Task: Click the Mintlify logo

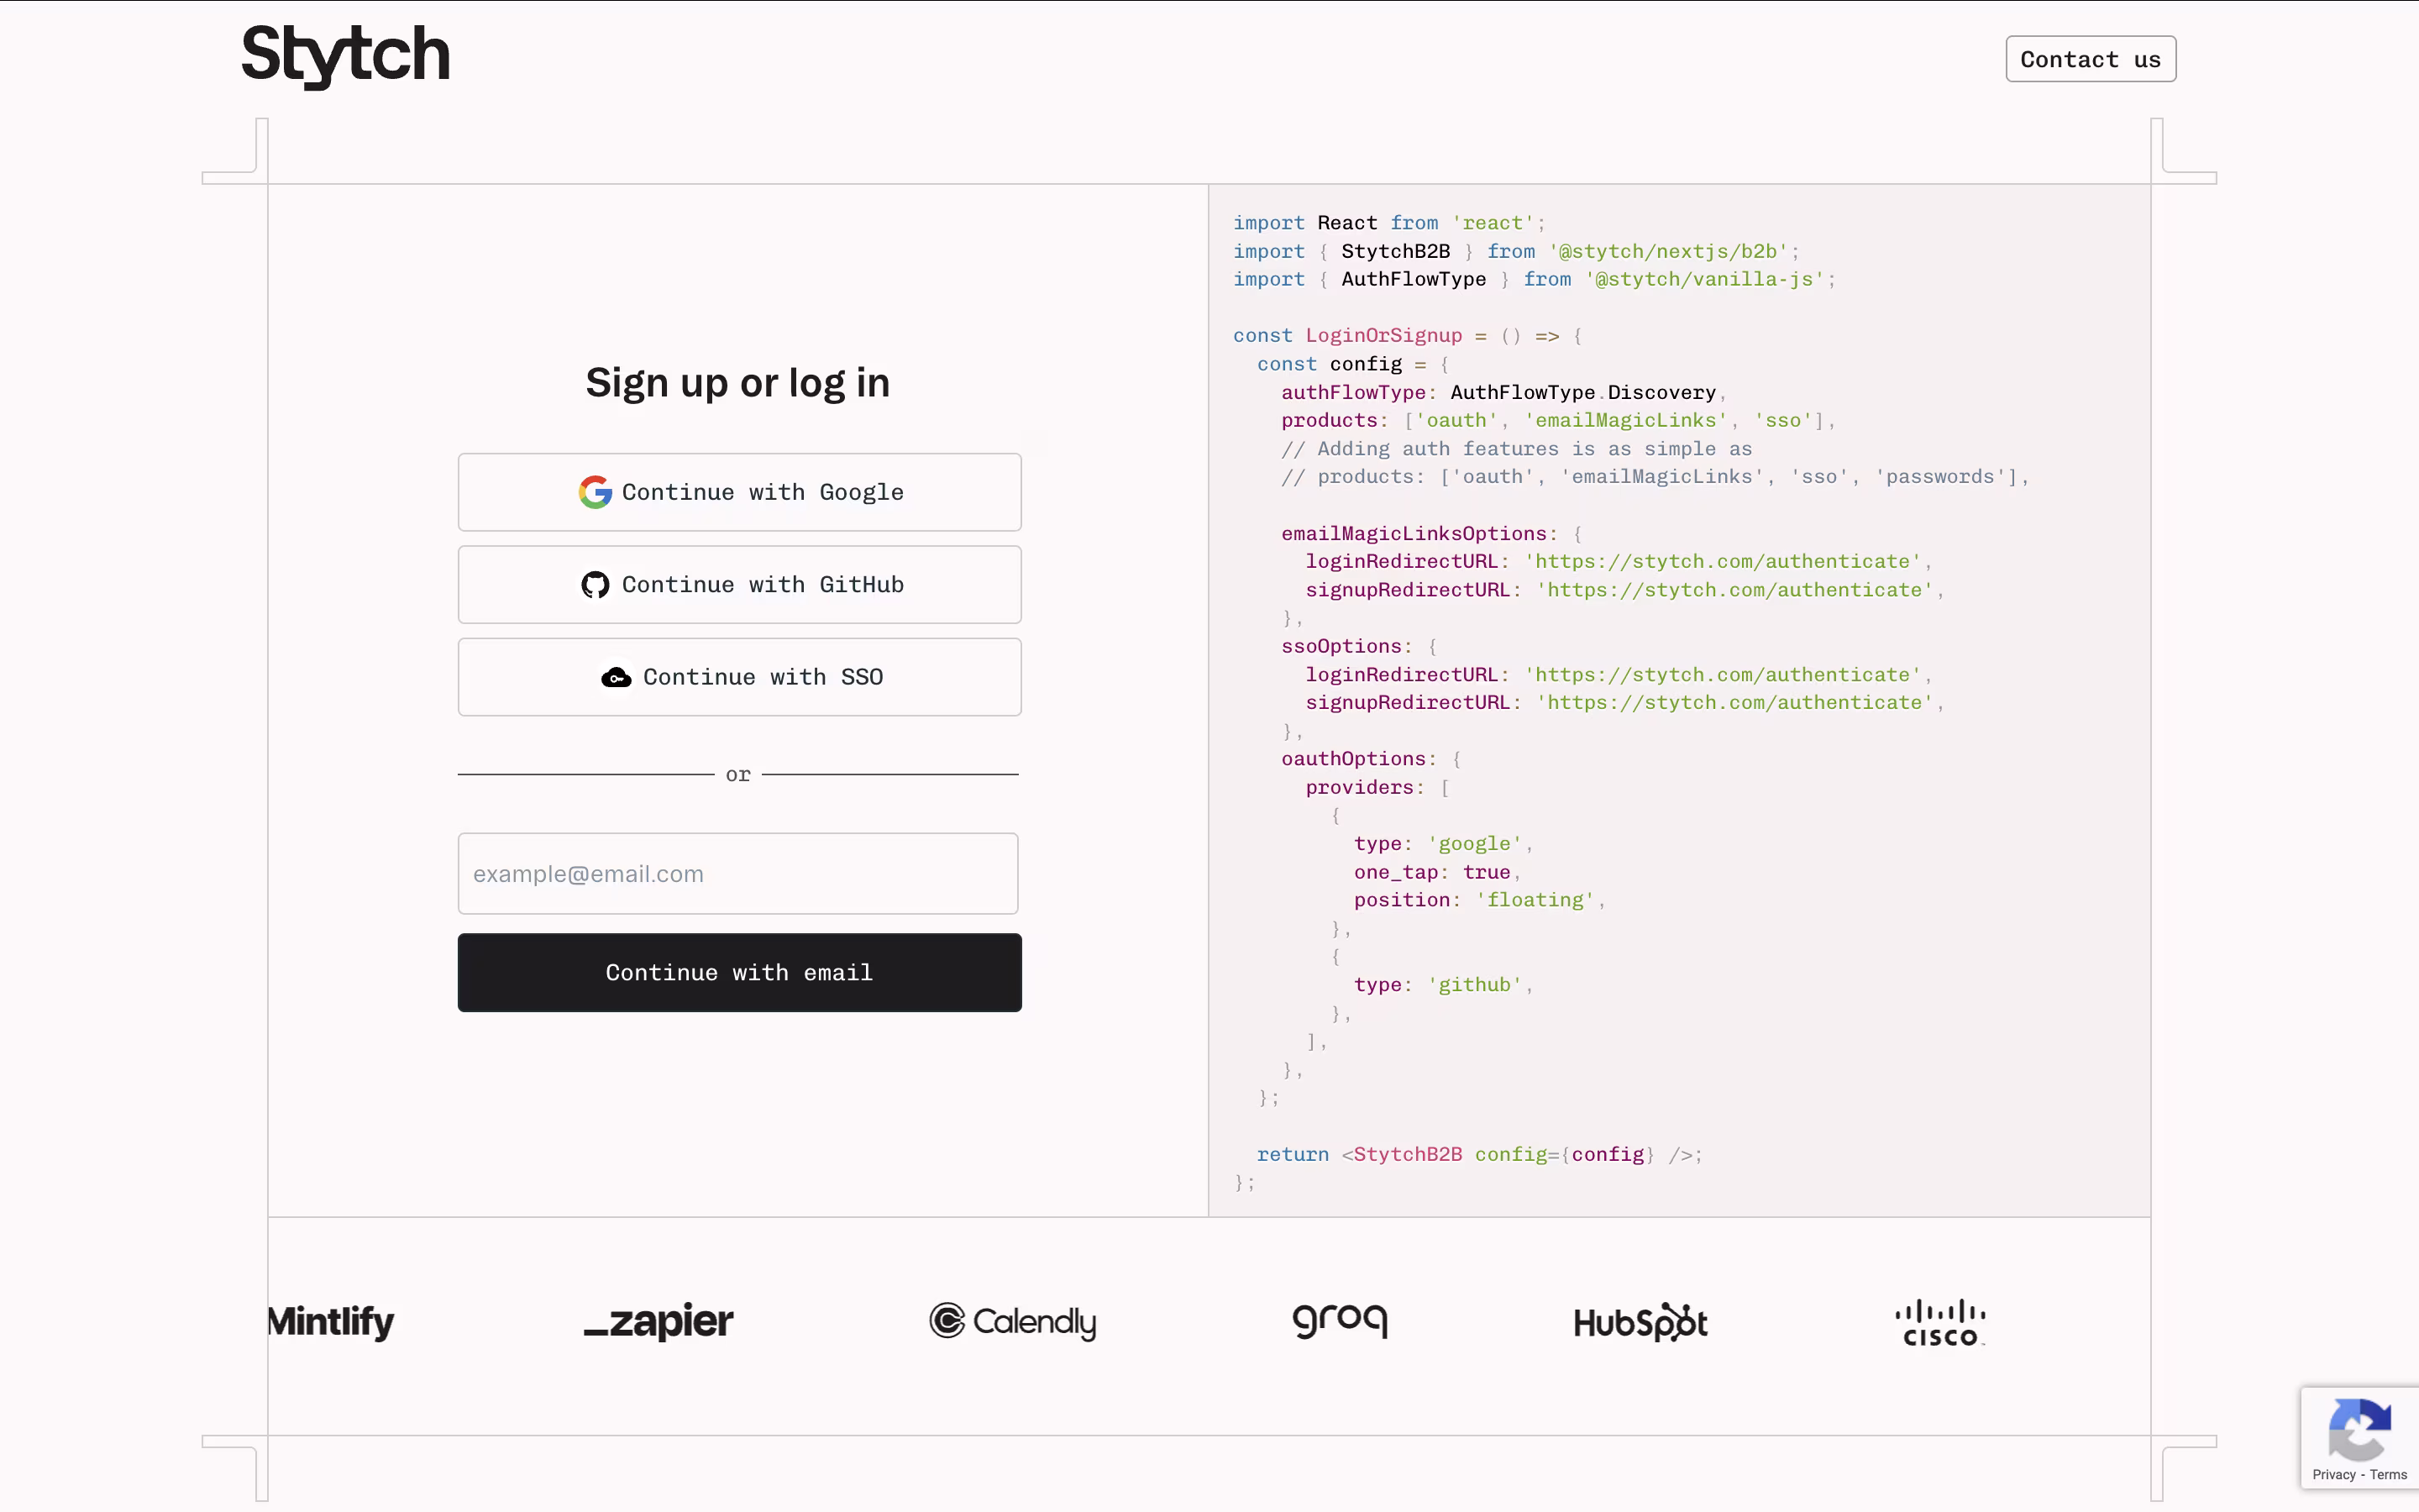Action: click(x=331, y=1322)
